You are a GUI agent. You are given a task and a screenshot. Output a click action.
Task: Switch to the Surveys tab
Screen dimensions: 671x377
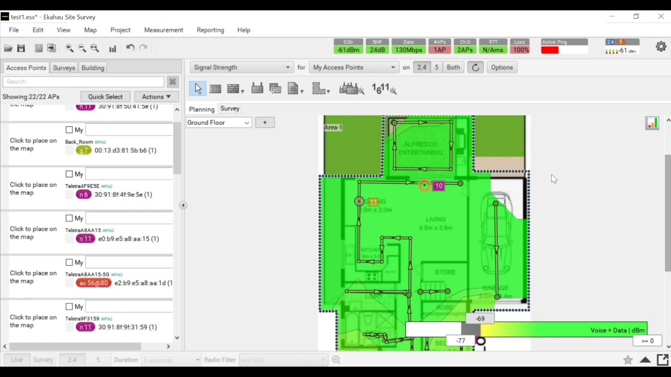[x=64, y=68]
